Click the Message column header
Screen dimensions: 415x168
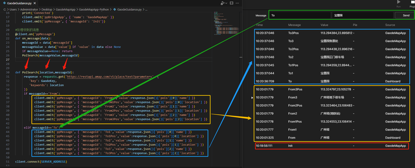[294, 25]
